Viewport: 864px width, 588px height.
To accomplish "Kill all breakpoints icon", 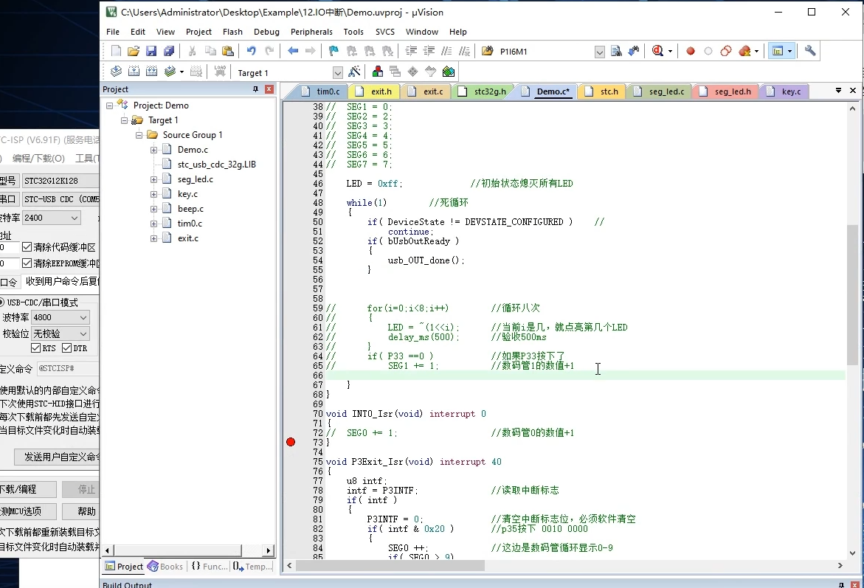I will [x=745, y=51].
